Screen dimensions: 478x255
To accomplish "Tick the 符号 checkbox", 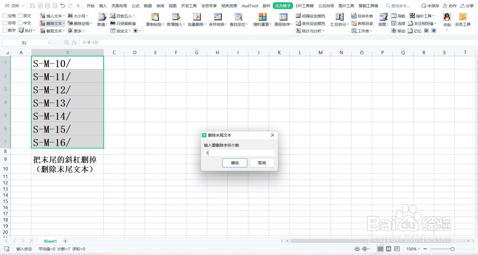I will tap(5, 23).
